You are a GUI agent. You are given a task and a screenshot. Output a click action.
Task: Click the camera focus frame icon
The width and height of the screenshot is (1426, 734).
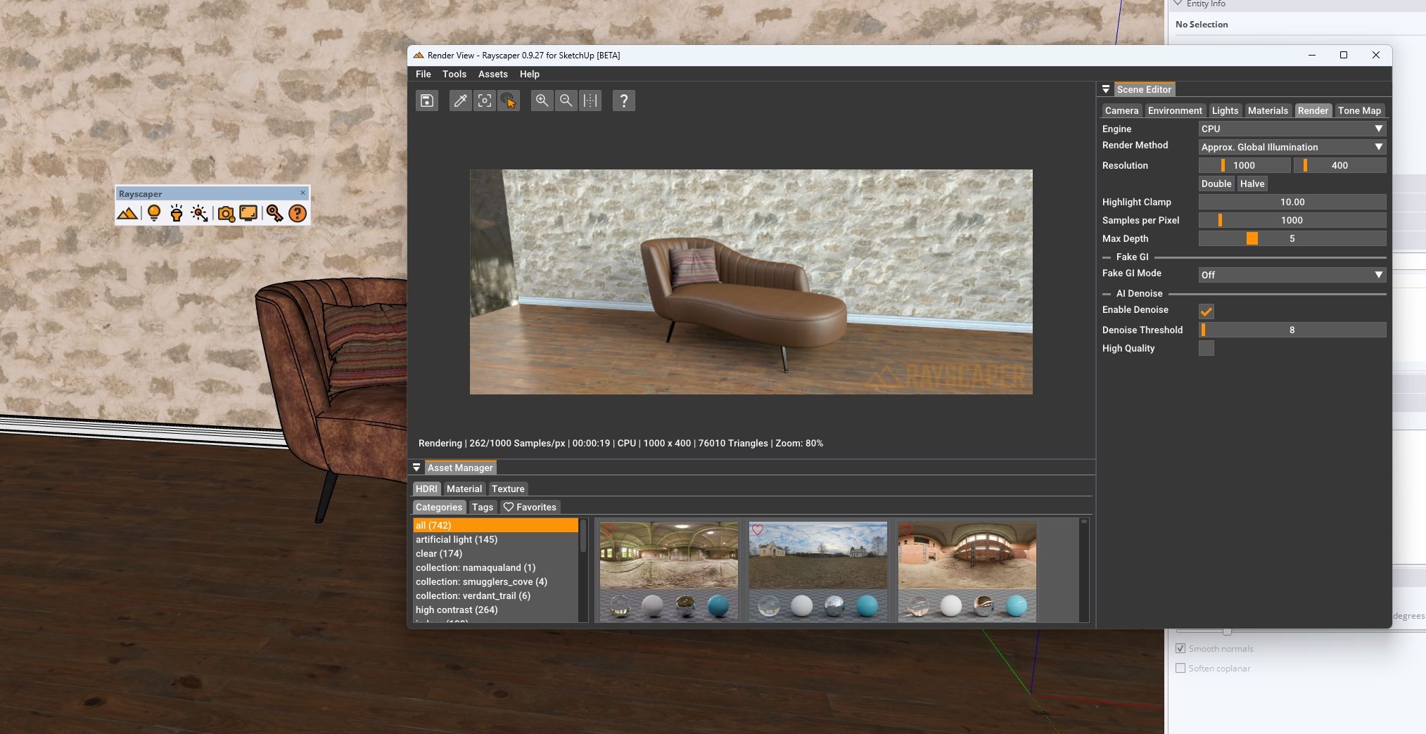pos(485,101)
